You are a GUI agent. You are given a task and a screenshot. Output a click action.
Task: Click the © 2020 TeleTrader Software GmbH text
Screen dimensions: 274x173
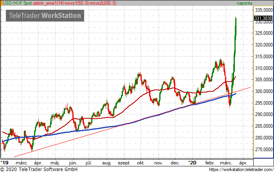click(x=39, y=169)
